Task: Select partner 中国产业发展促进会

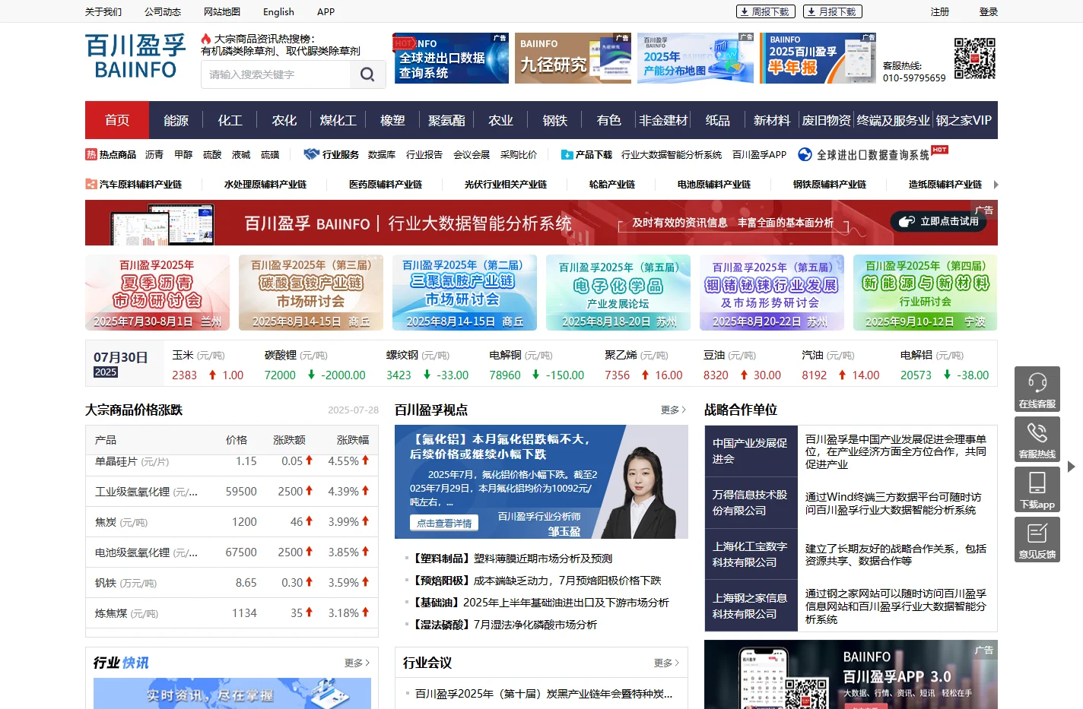Action: (751, 451)
